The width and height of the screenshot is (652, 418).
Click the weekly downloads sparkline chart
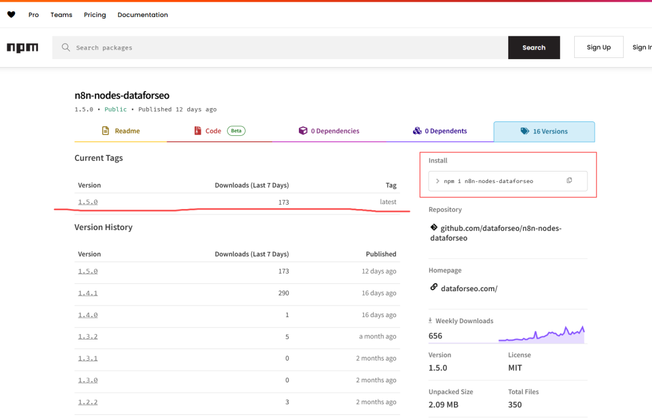point(542,335)
